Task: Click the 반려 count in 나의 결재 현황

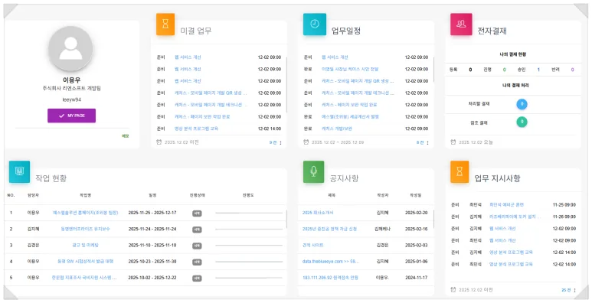Action: tap(572, 70)
